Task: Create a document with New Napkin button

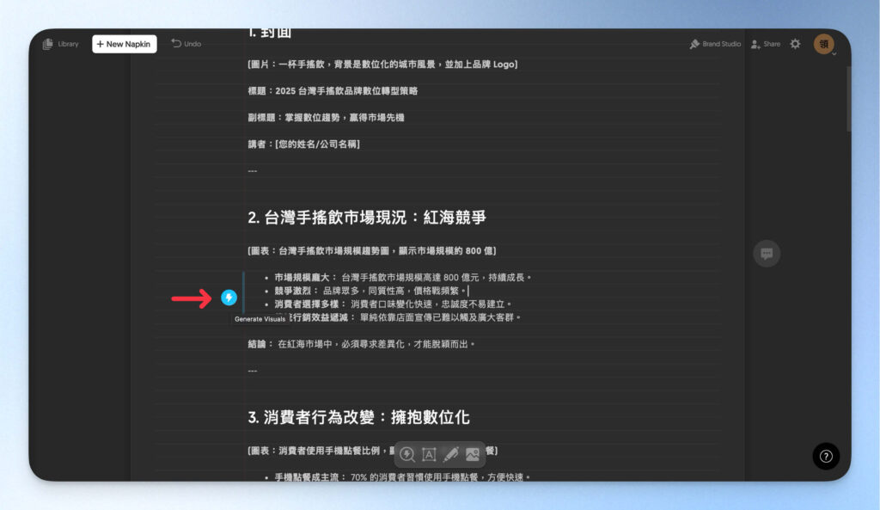Action: coord(124,44)
